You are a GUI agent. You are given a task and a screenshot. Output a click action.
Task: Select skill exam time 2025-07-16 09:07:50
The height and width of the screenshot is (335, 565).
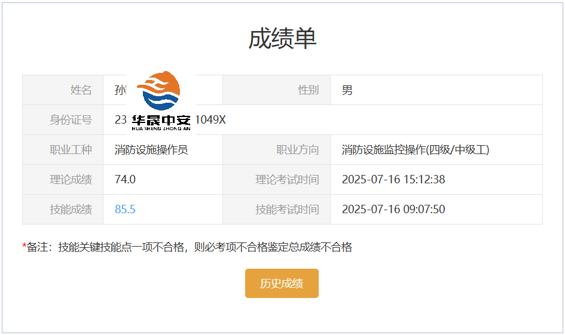pyautogui.click(x=393, y=209)
